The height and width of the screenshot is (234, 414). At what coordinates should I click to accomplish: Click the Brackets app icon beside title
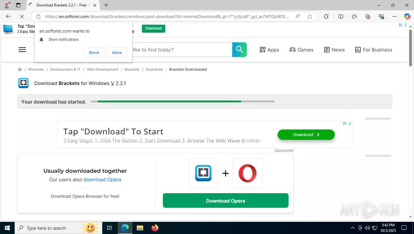click(x=23, y=83)
